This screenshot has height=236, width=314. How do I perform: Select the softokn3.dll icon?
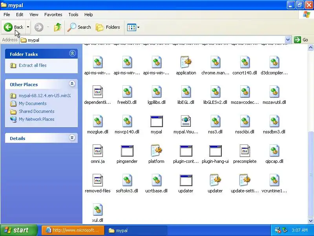pos(127,180)
